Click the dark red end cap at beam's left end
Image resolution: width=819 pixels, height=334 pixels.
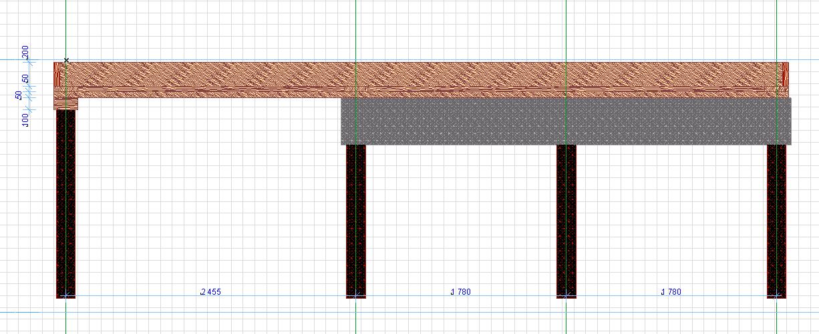(57, 75)
